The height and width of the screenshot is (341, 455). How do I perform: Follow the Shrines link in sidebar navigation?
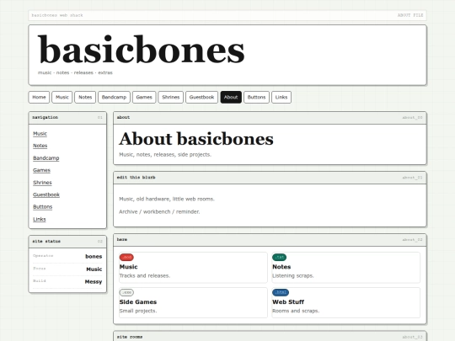(42, 183)
